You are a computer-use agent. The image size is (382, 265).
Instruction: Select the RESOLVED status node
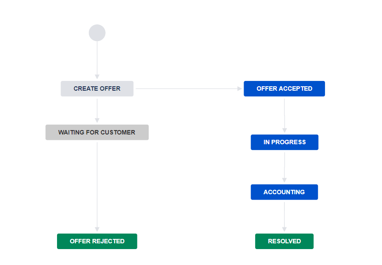tap(284, 241)
